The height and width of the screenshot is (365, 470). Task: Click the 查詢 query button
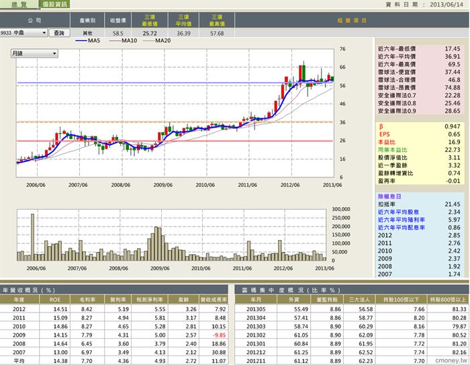point(59,33)
